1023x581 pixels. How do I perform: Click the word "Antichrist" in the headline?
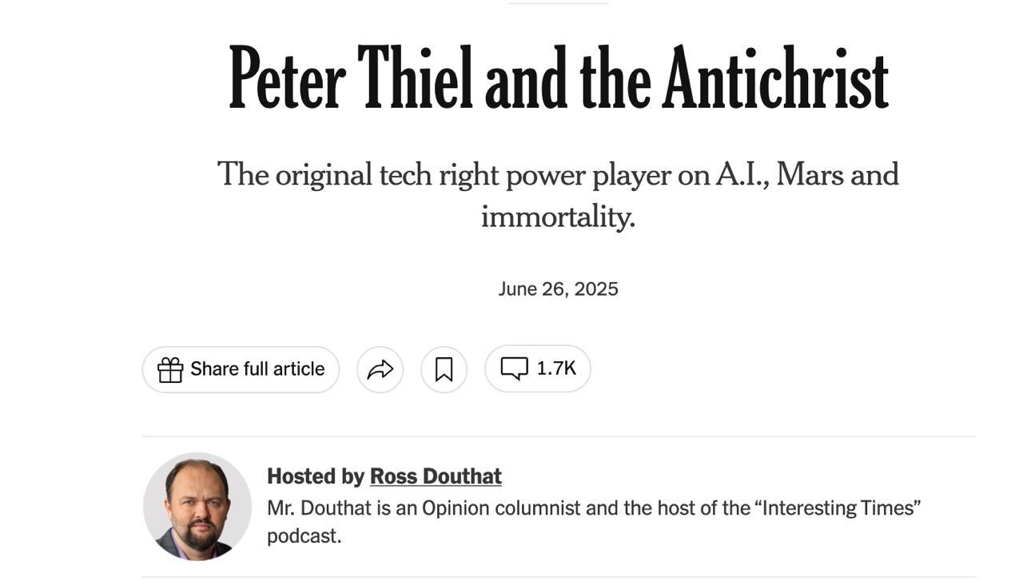pos(775,78)
